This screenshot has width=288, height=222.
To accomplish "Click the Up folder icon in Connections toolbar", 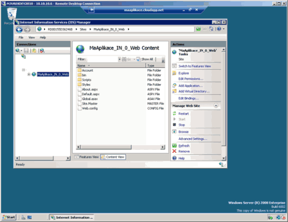I will 34,51.
